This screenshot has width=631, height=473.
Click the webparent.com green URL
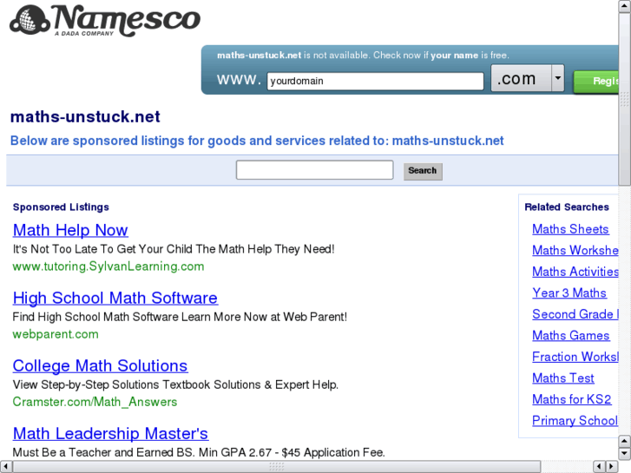56,334
